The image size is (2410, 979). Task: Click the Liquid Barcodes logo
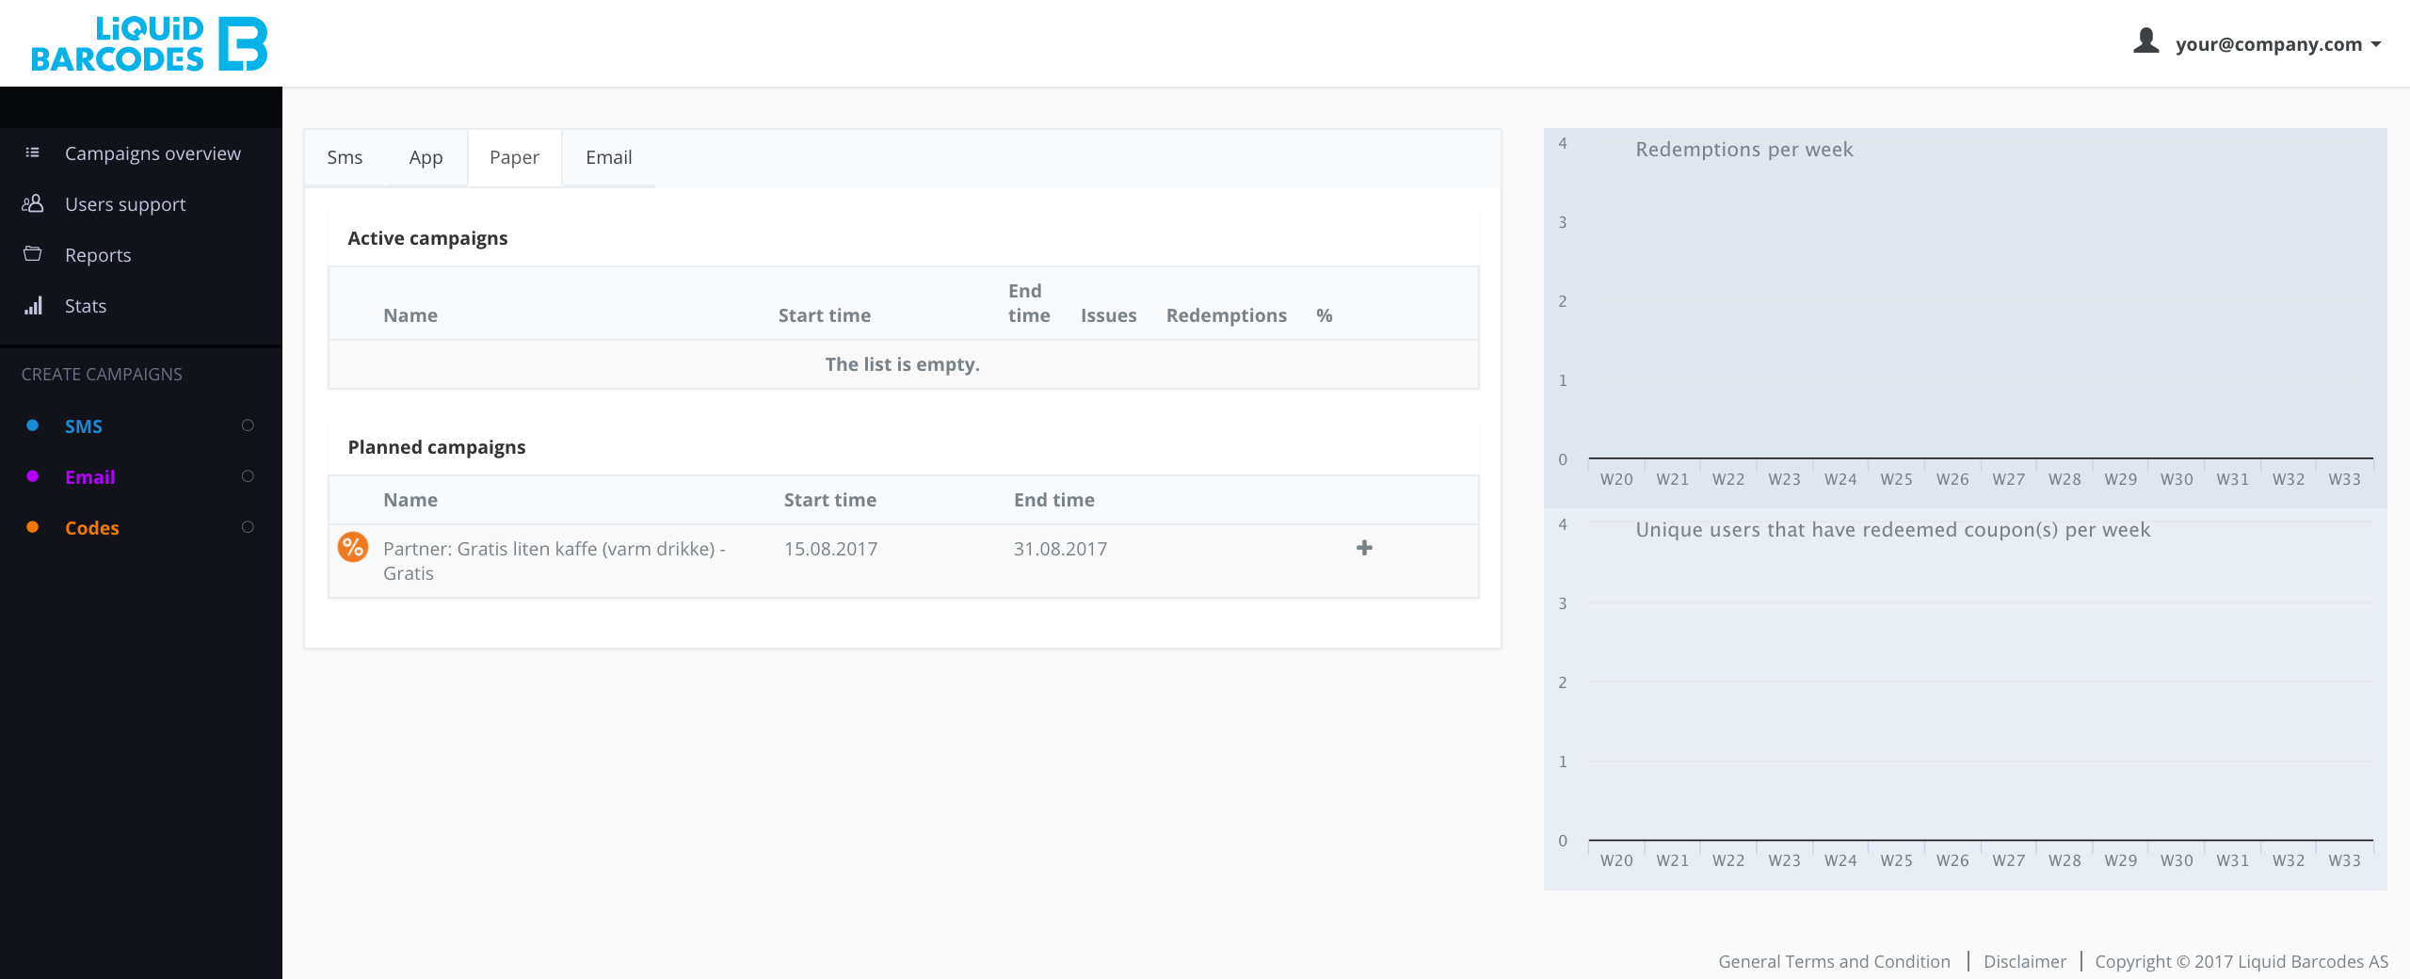tap(150, 43)
